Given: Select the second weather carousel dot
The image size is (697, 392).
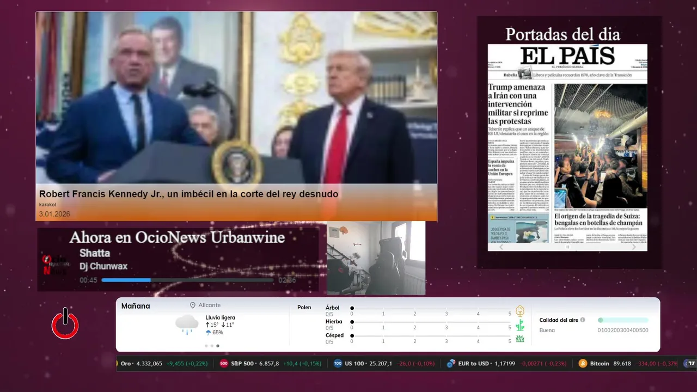Looking at the screenshot, I should click(212, 346).
